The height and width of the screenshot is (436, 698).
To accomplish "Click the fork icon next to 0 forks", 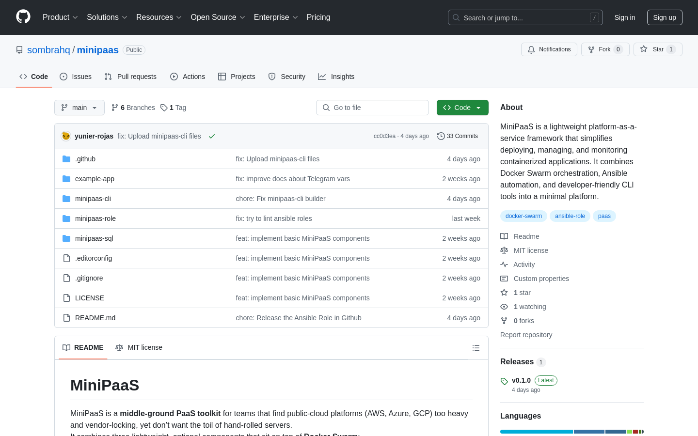I will 504,321.
